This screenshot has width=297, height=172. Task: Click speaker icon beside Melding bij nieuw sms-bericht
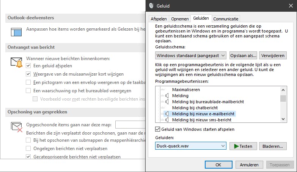(167, 120)
